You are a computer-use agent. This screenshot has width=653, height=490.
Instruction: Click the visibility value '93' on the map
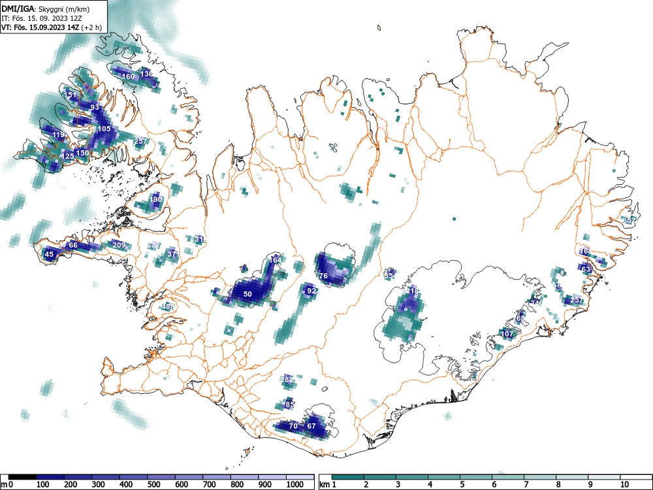[95, 108]
